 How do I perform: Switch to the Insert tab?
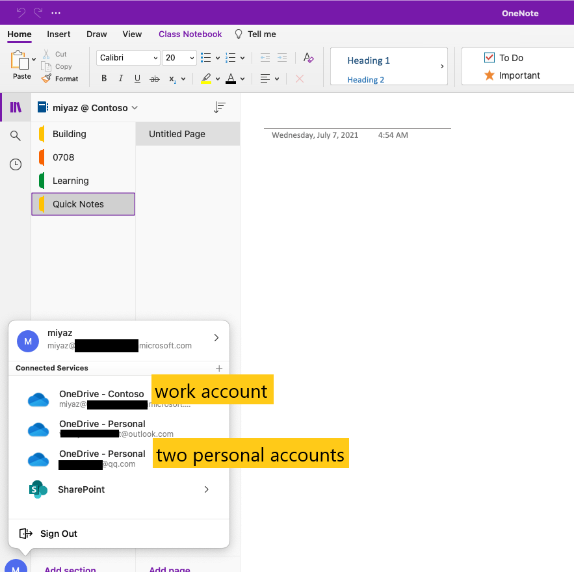click(x=59, y=34)
